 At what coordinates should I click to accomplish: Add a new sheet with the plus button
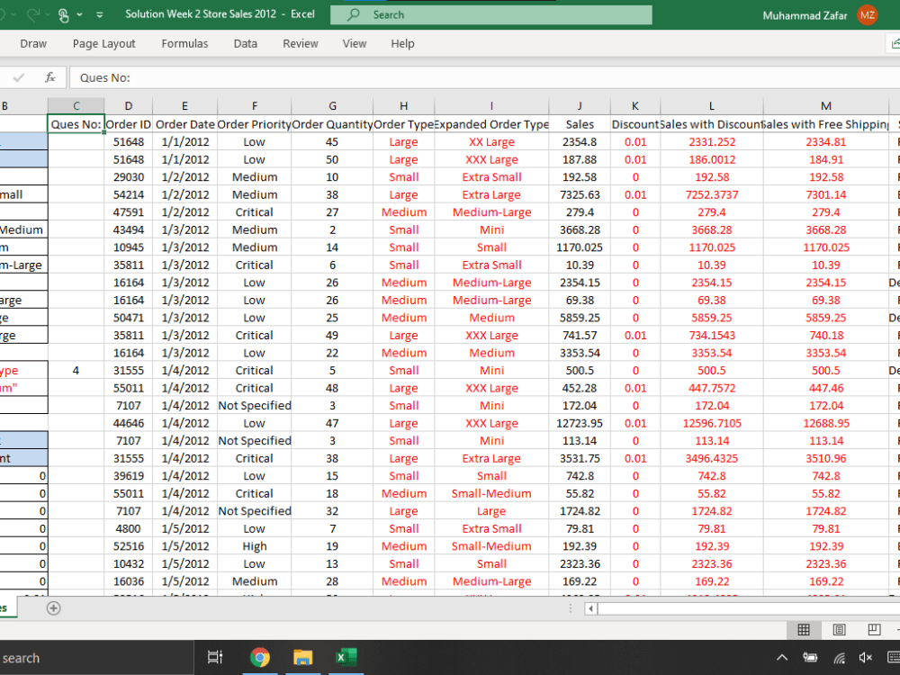point(53,608)
